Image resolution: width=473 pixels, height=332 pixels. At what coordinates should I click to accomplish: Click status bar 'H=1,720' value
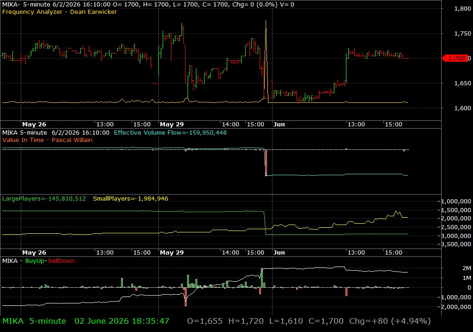coord(246,321)
